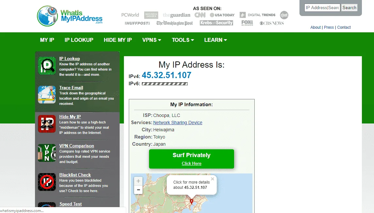This screenshot has height=213, width=374.
Task: Open the MY IP nav item
Action: [47, 40]
